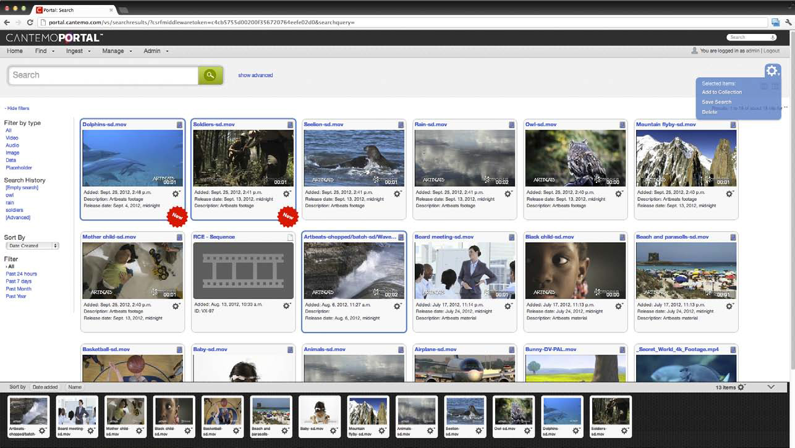Sort collection bar by Name

(x=75, y=387)
